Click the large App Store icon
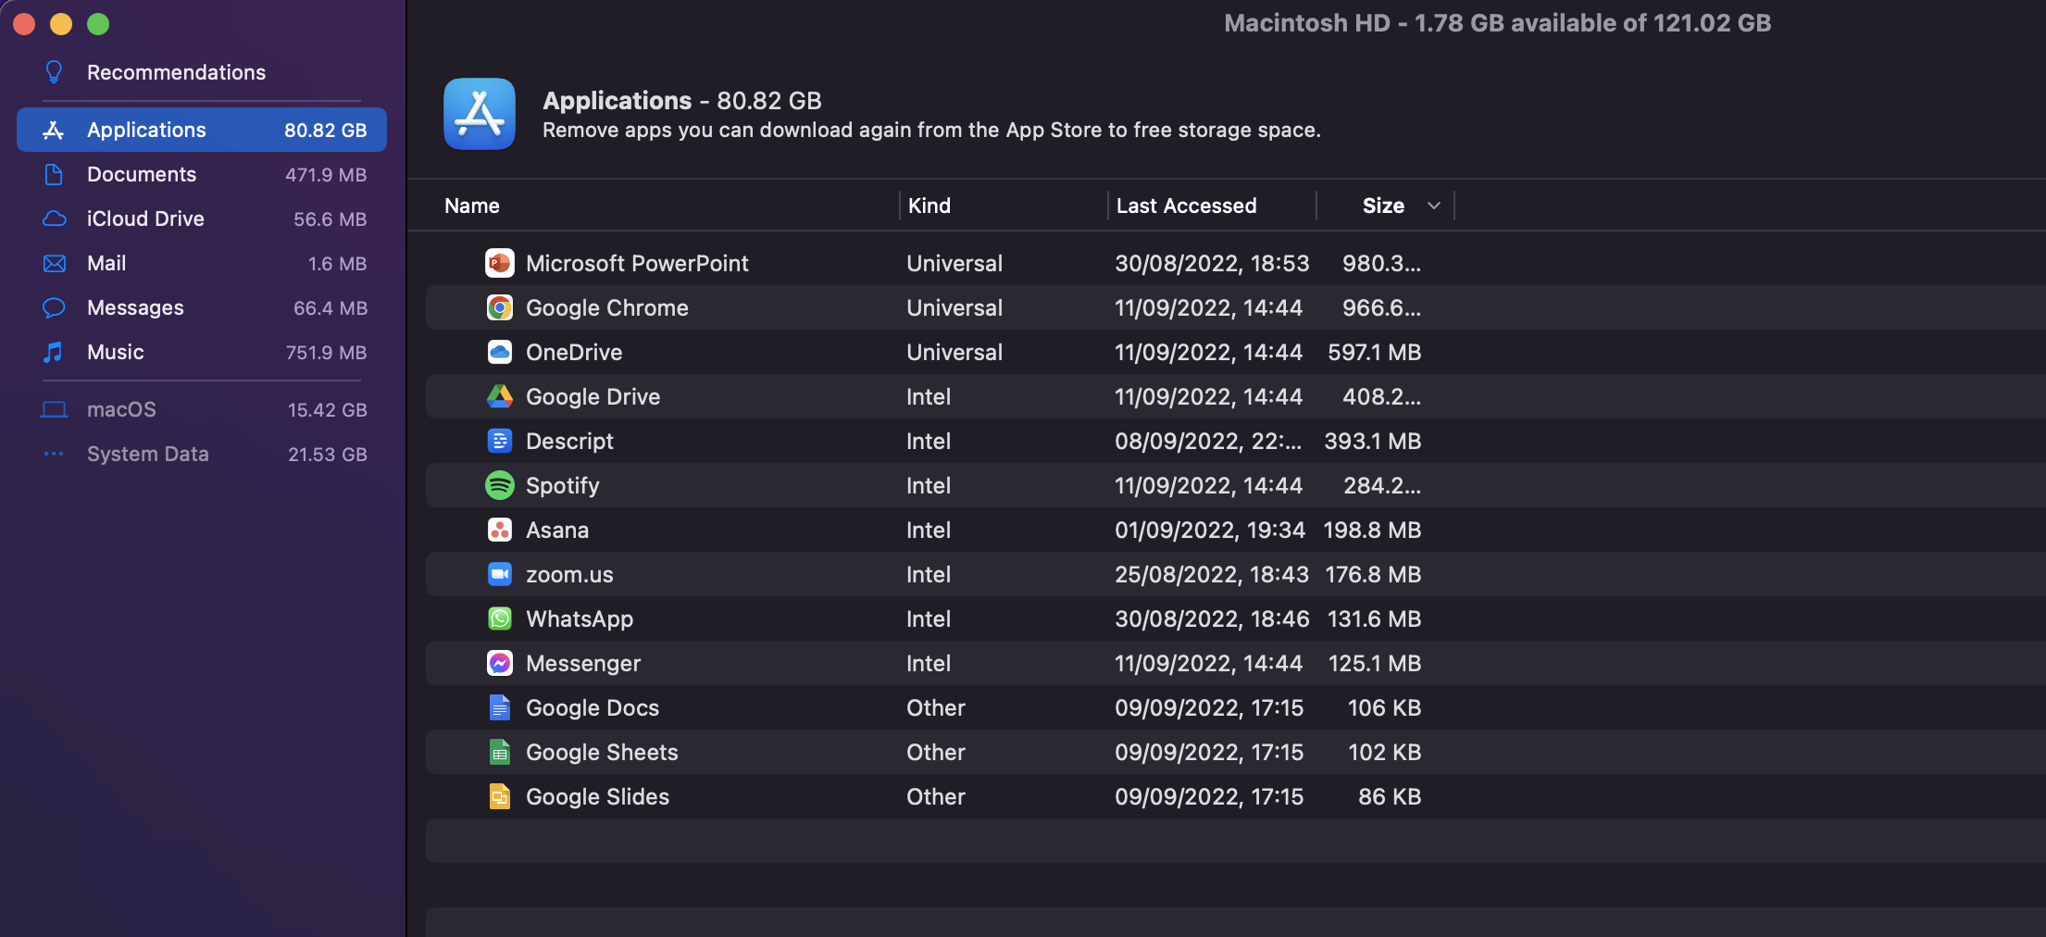2046x937 pixels. click(x=480, y=114)
